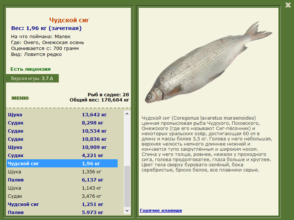Select Палия 6,137 кг row

tap(62, 180)
